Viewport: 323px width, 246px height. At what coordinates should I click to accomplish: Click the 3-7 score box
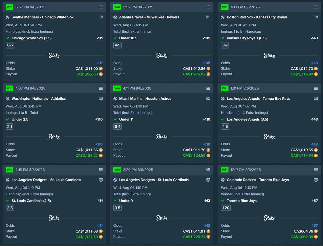[x=225, y=45]
